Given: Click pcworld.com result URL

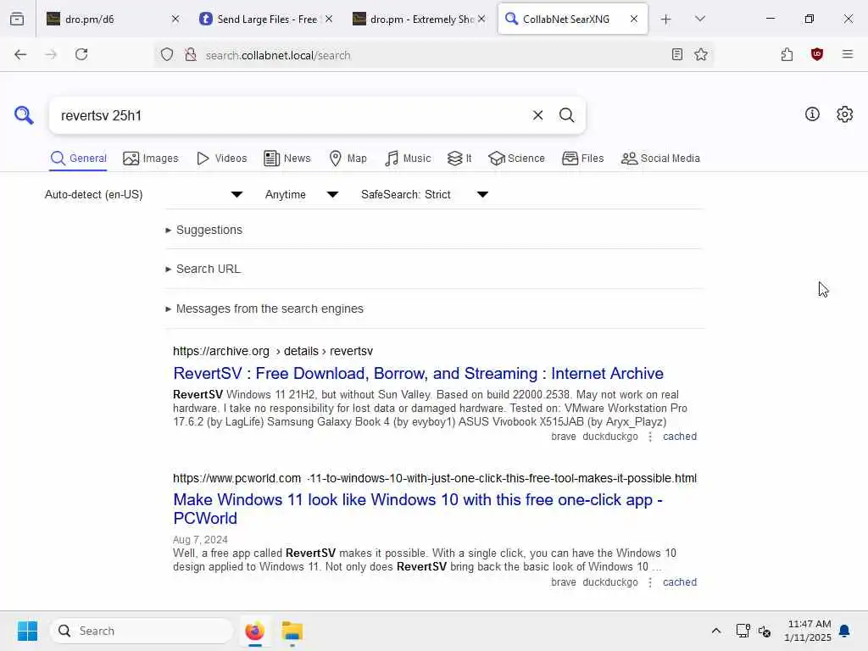Looking at the screenshot, I should pyautogui.click(x=435, y=478).
